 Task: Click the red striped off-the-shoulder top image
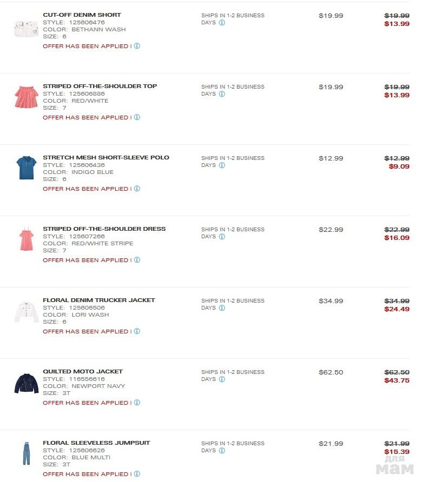click(26, 97)
